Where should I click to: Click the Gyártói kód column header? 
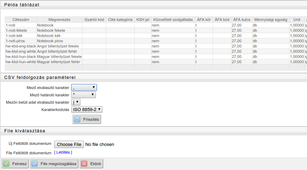click(94, 20)
